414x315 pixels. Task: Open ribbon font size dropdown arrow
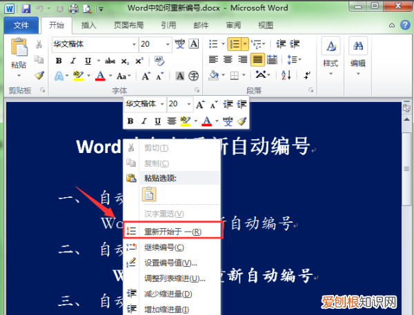(168, 44)
